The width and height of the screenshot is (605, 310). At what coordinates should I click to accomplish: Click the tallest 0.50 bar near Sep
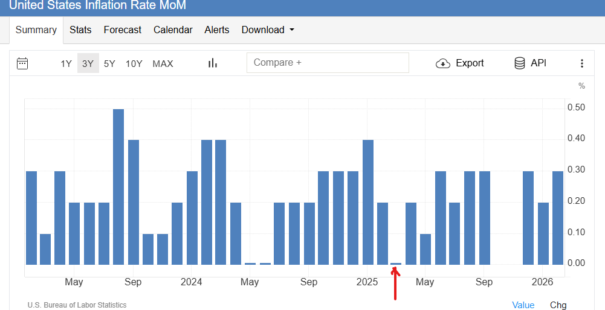pos(118,187)
